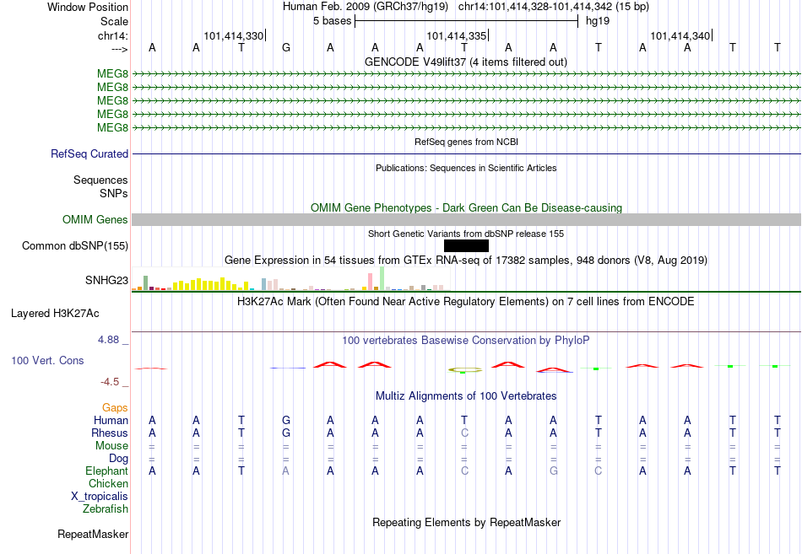802x554 pixels.
Task: Open the Multiz Alignments of 100 Vertebrates title
Action: click(466, 396)
